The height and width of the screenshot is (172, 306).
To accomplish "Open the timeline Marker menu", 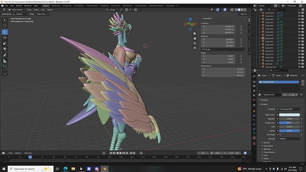I will (18, 153).
